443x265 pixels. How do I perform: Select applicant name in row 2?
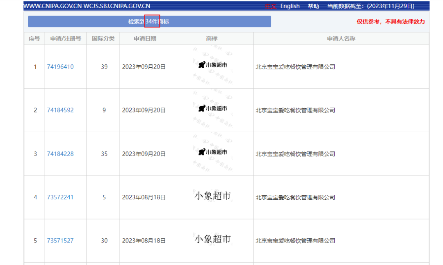[295, 110]
